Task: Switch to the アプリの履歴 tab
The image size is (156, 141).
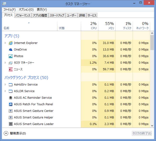Action: point(40,15)
